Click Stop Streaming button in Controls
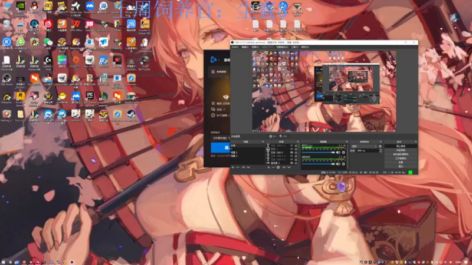This screenshot has height=265, width=472. tap(401, 146)
